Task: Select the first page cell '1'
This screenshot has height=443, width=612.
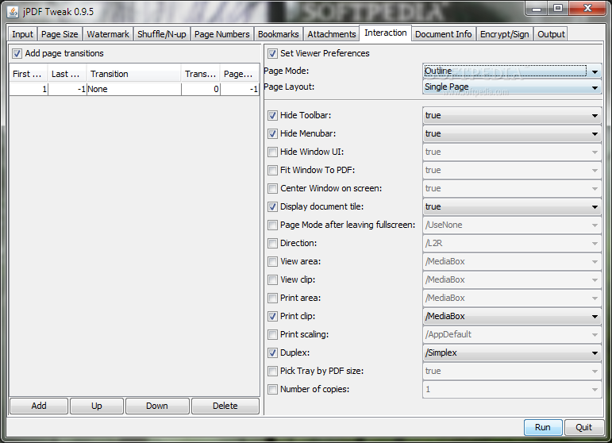Action: click(29, 90)
